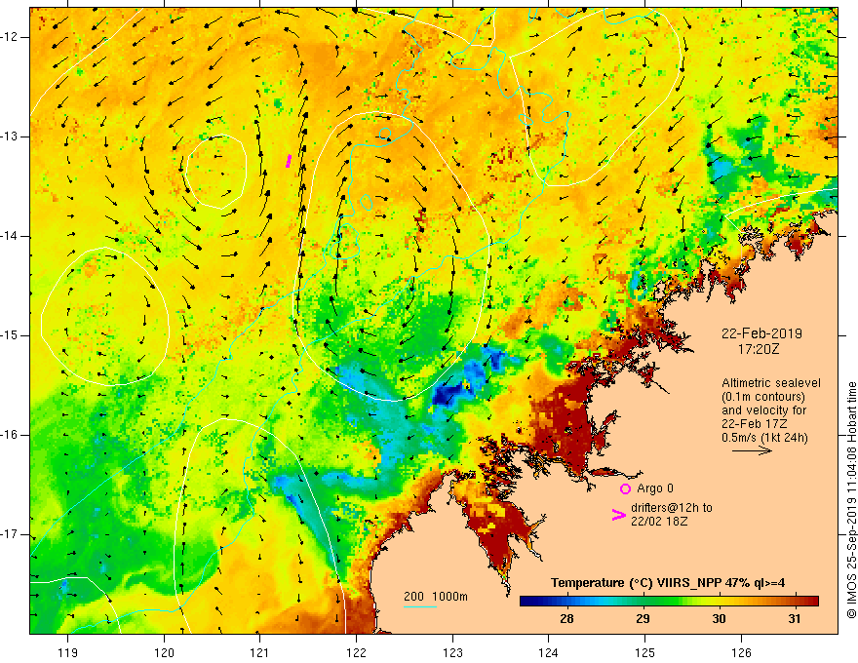The height and width of the screenshot is (663, 858).
Task: Click the 200 1000m depth label
Action: 436,597
